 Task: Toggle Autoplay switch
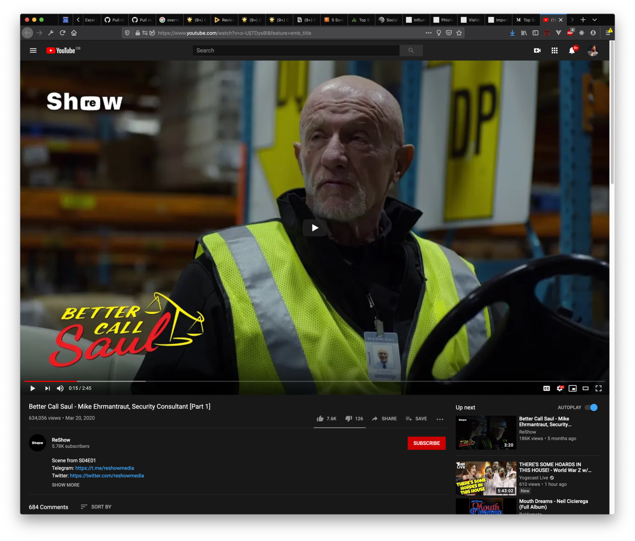point(591,408)
